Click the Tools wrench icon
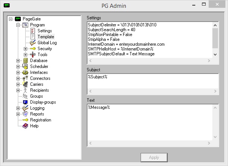Screen dimensions: 228x166 33,55
